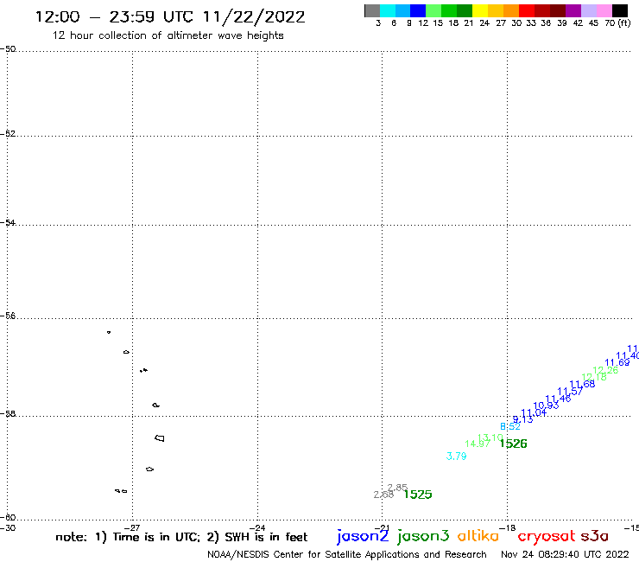Click the gray 3 ft legend swatch
This screenshot has width=639, height=562.
tap(372, 11)
